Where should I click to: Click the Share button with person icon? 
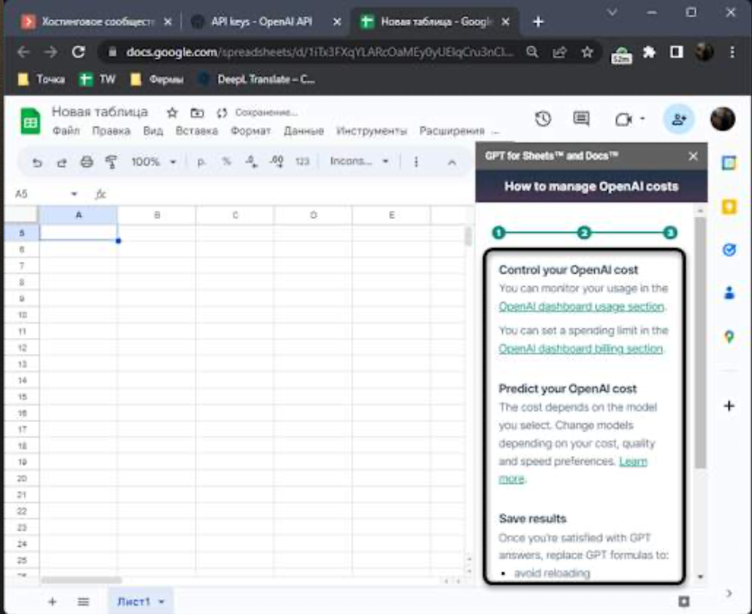coord(678,120)
